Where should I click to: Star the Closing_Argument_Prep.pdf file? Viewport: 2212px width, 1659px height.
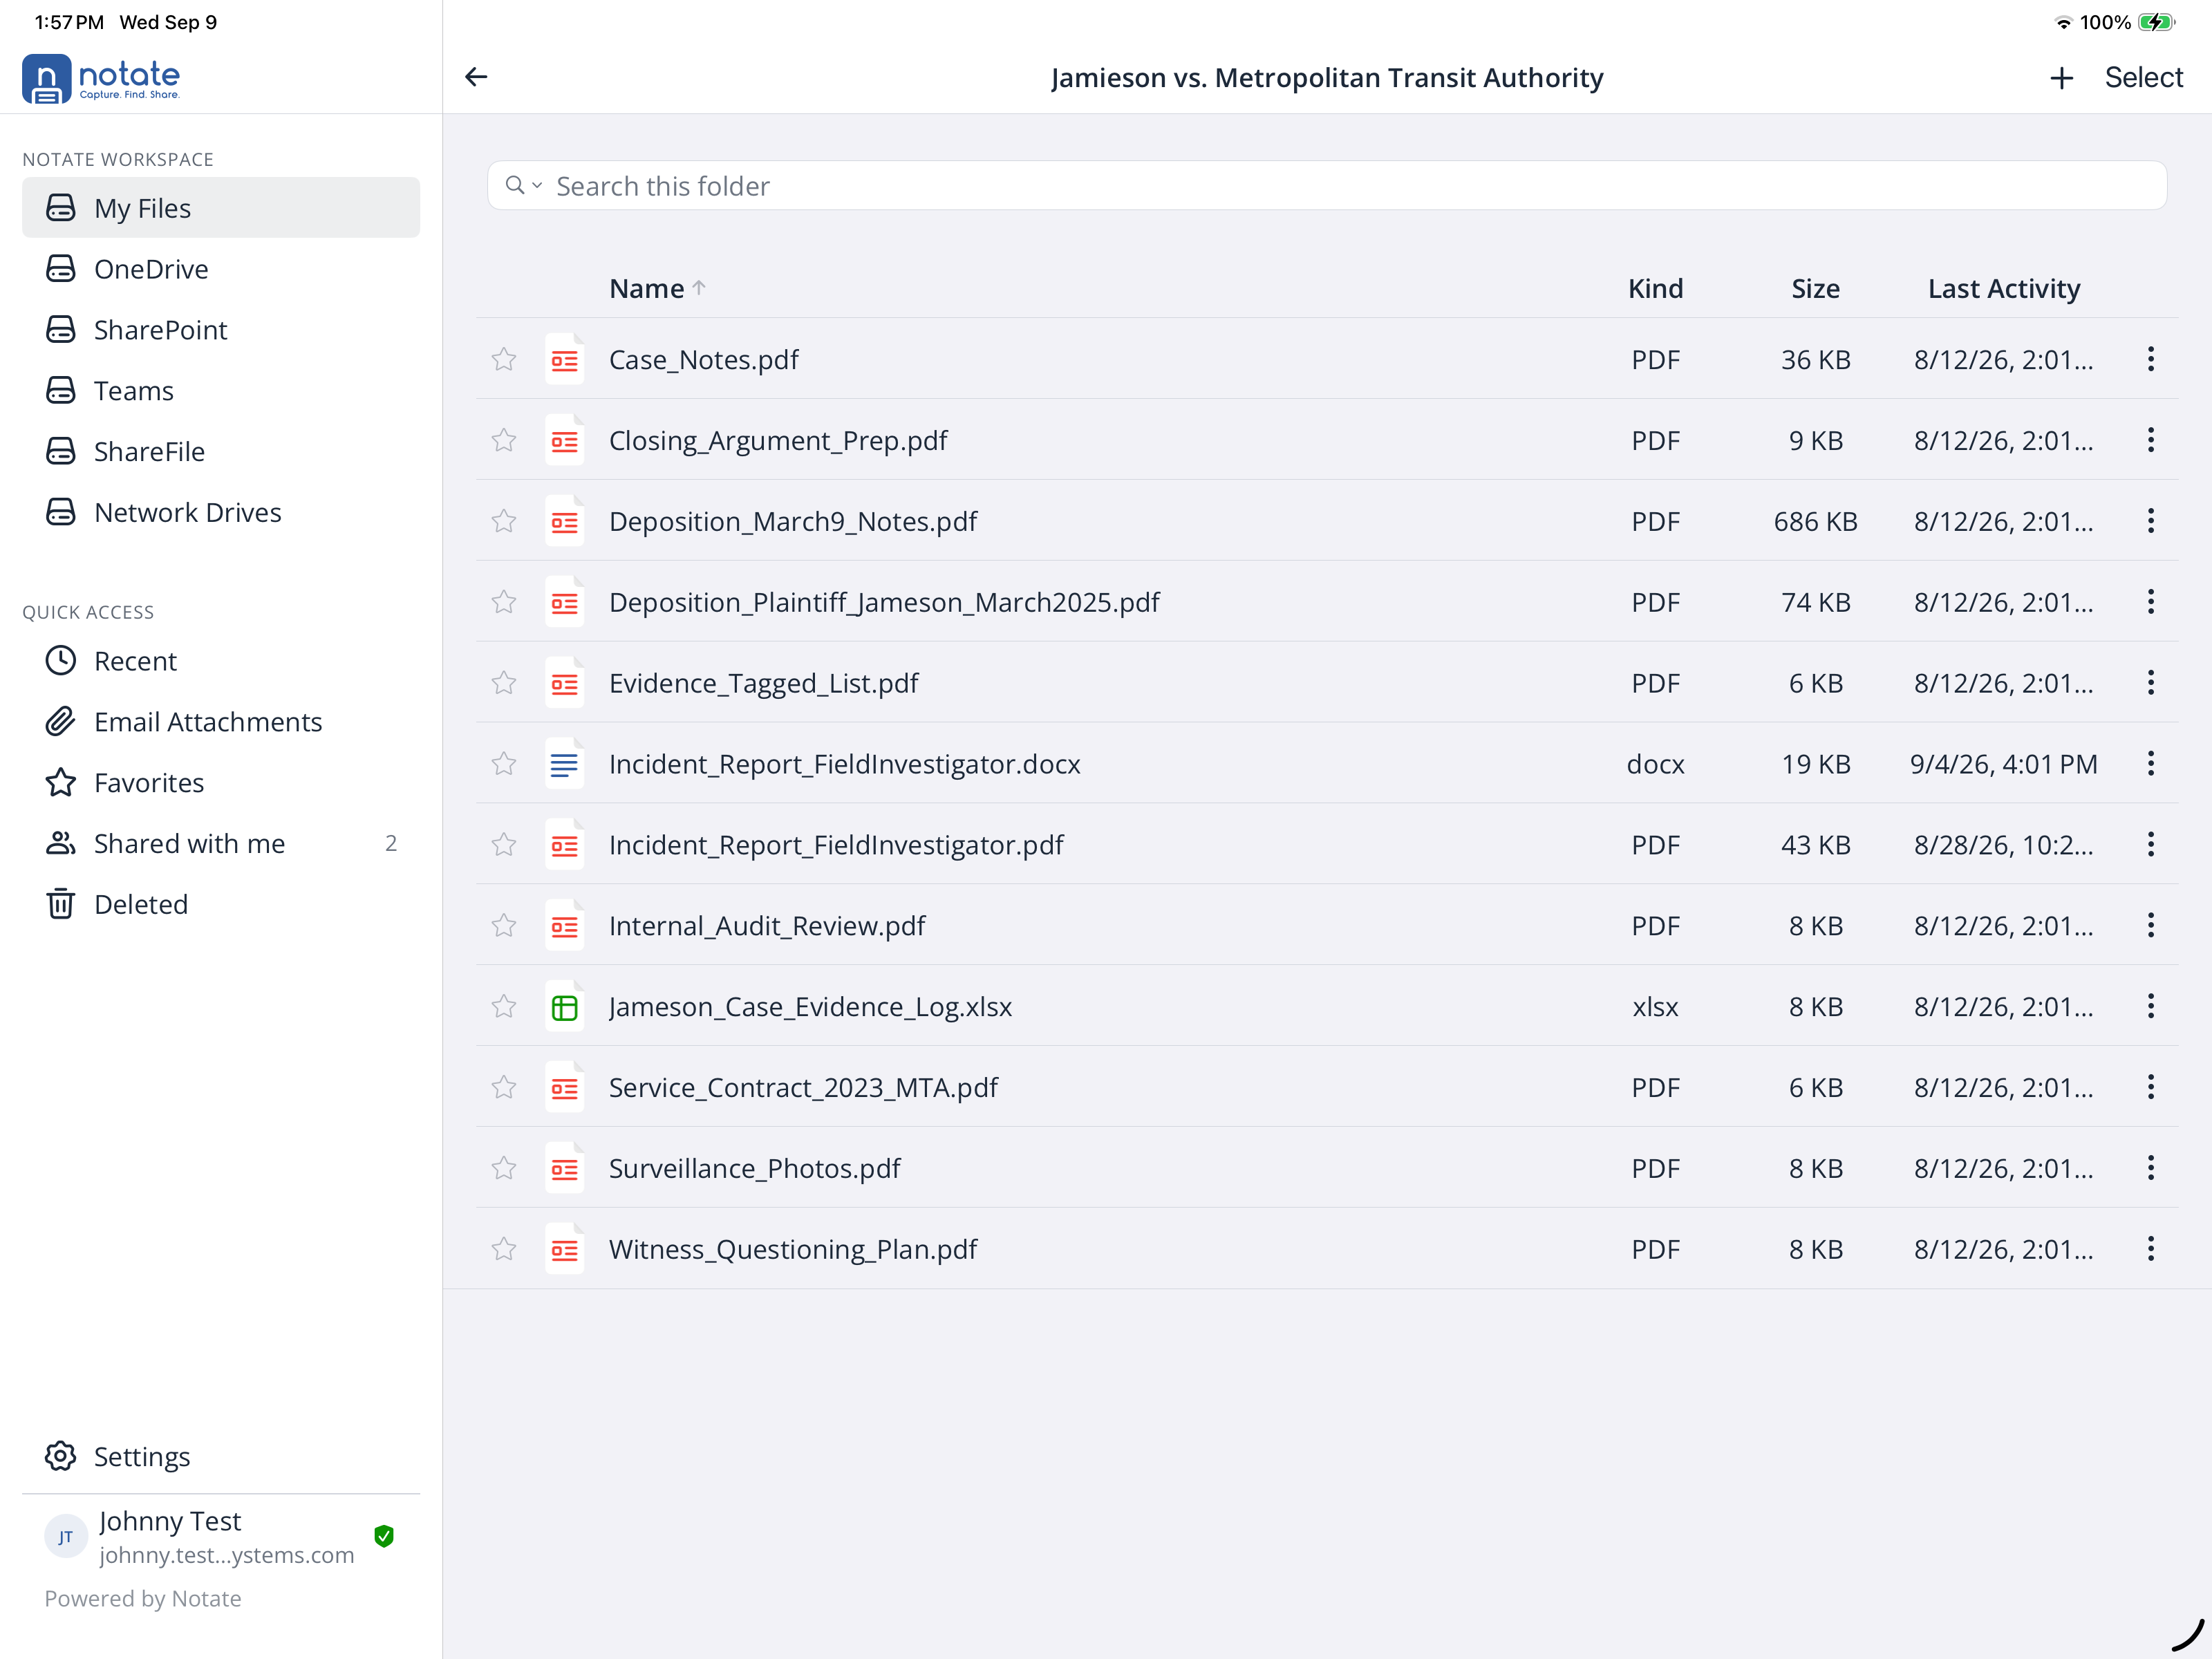point(504,440)
